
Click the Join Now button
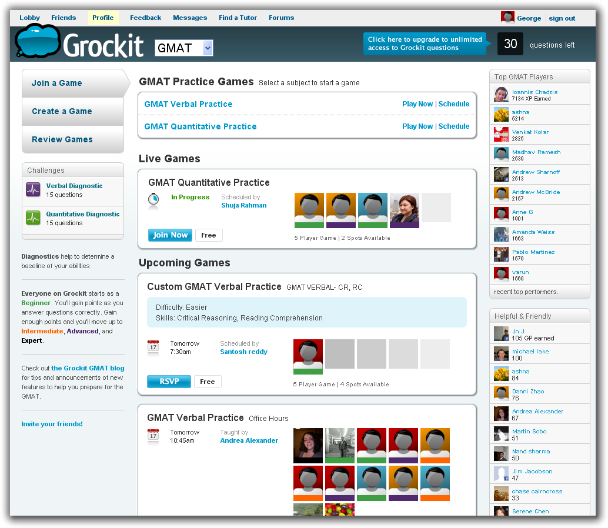[x=170, y=235]
